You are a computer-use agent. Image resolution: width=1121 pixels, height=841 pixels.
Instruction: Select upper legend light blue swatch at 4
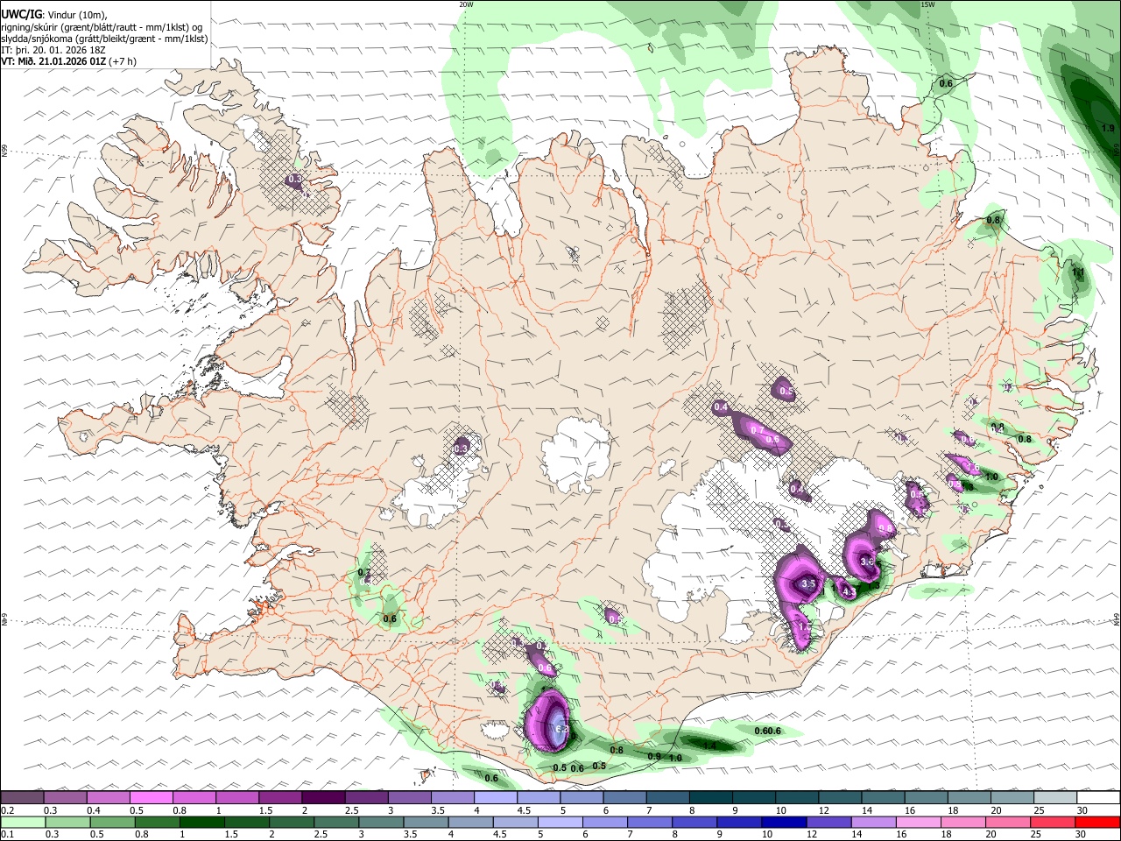496,797
